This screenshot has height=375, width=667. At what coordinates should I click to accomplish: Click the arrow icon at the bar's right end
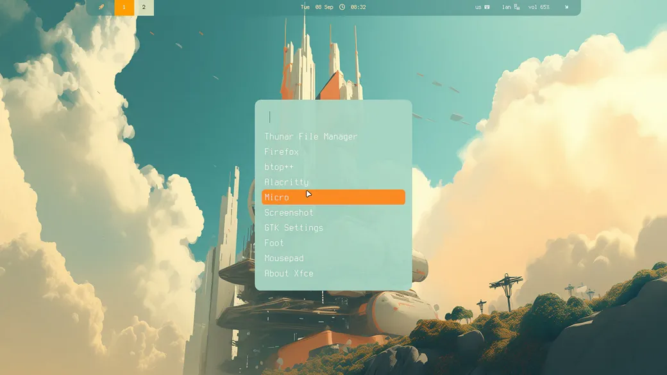coord(566,7)
